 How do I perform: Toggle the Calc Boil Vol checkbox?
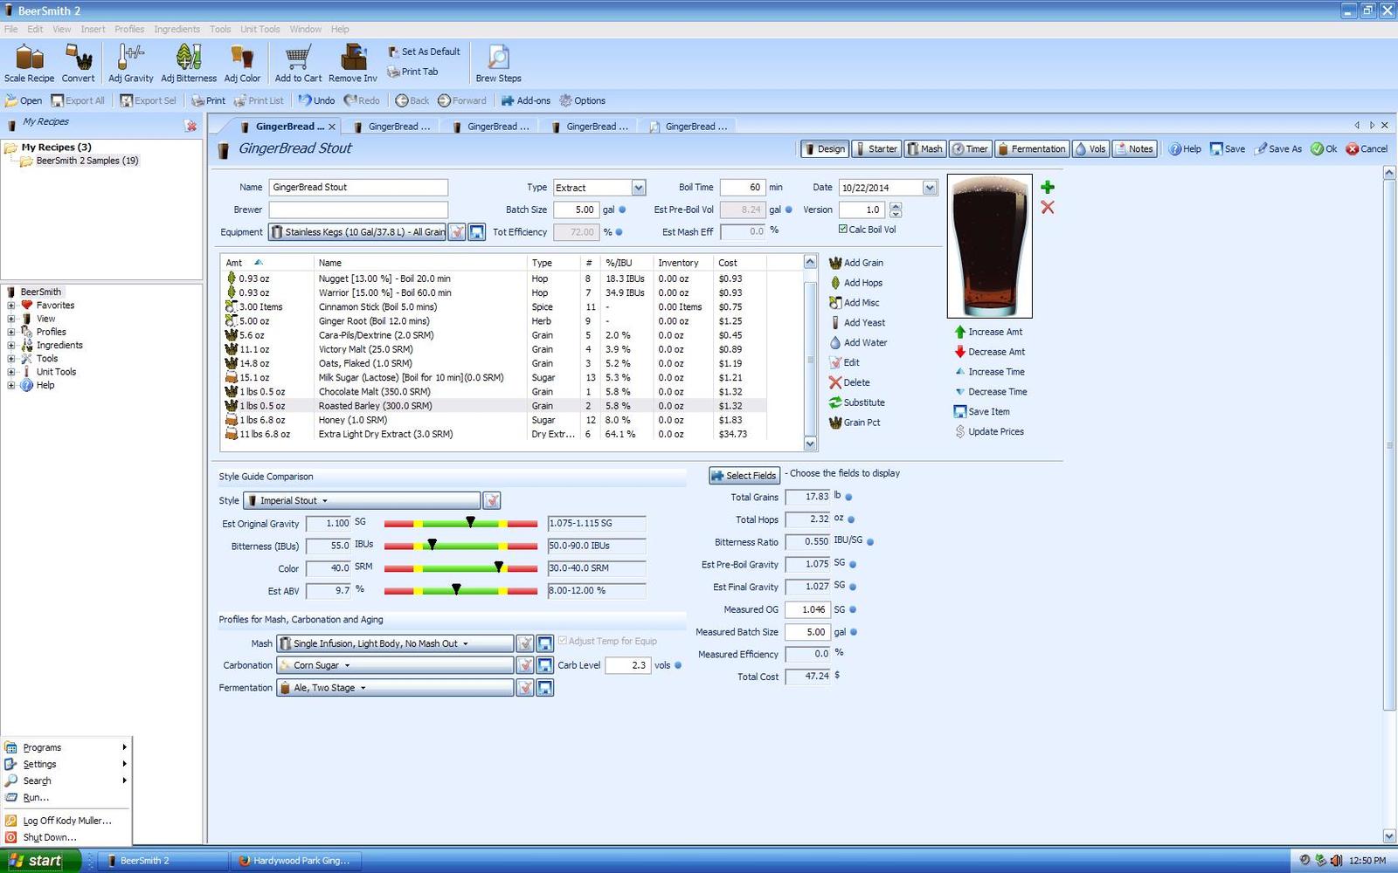[842, 230]
